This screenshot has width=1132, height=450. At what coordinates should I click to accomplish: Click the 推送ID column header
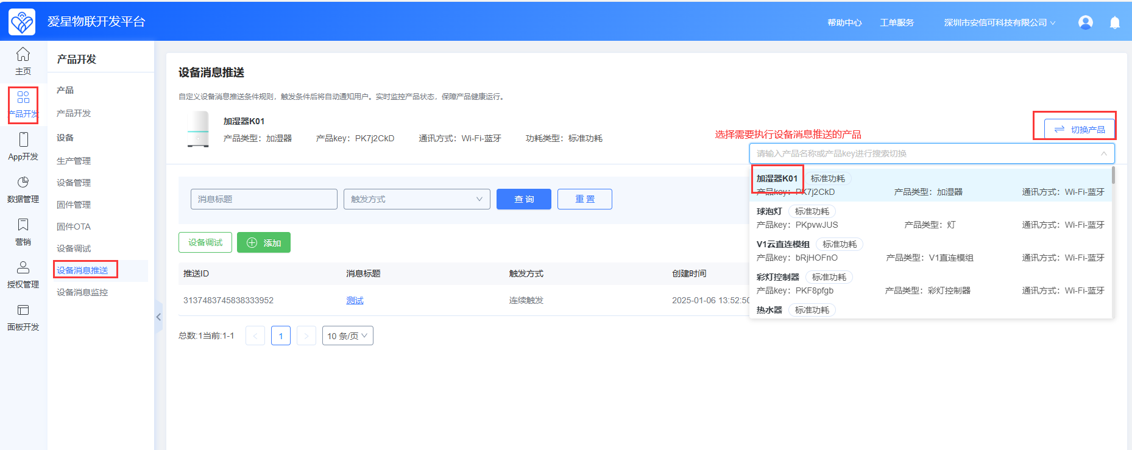point(196,273)
